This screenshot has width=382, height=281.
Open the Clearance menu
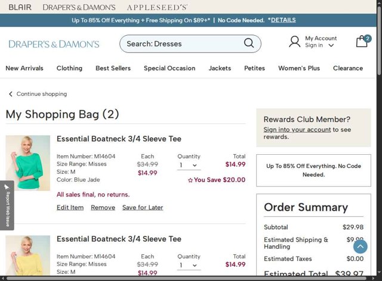[x=348, y=68]
